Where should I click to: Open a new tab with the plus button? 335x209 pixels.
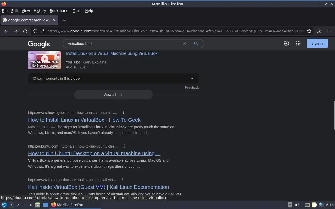point(64,20)
